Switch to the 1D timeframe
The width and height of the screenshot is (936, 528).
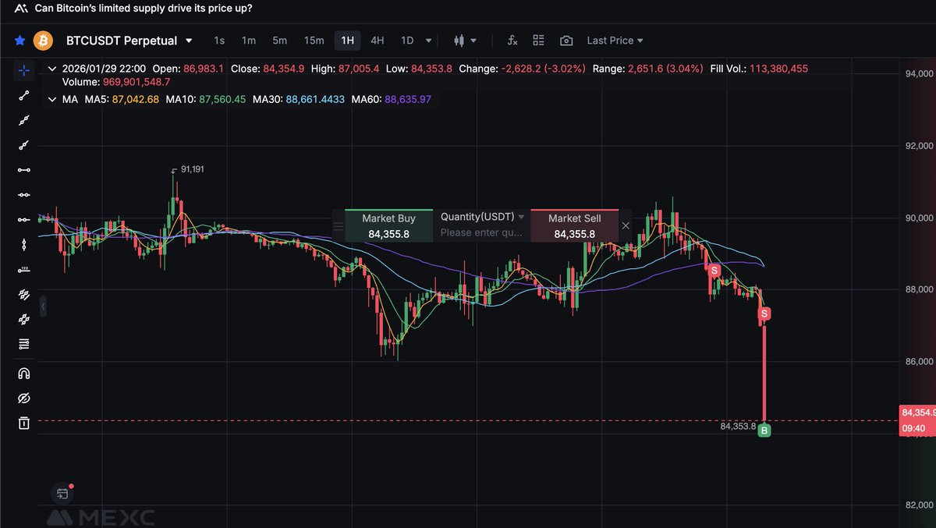pos(406,40)
